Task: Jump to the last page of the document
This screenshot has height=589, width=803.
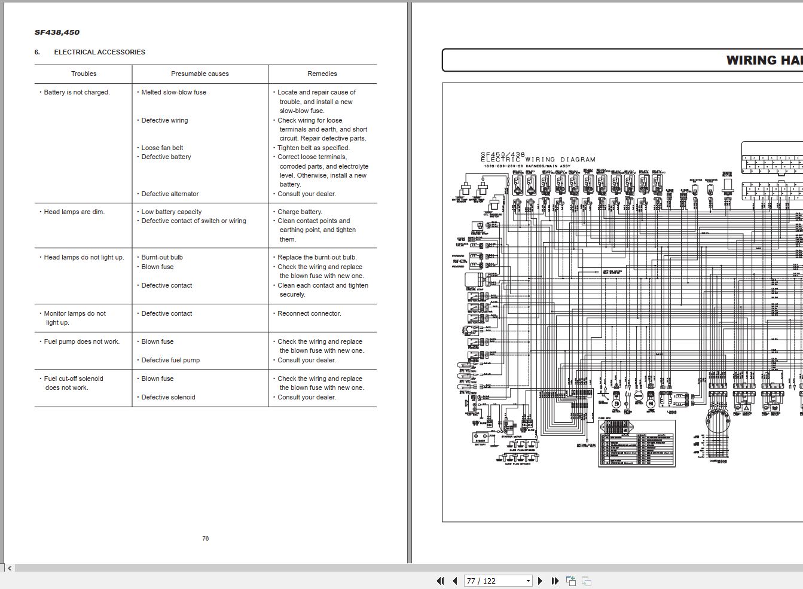Action: pyautogui.click(x=555, y=581)
